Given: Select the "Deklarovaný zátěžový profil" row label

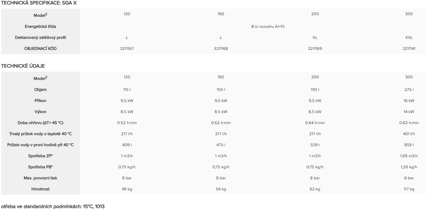Looking at the screenshot, I should (40, 38).
